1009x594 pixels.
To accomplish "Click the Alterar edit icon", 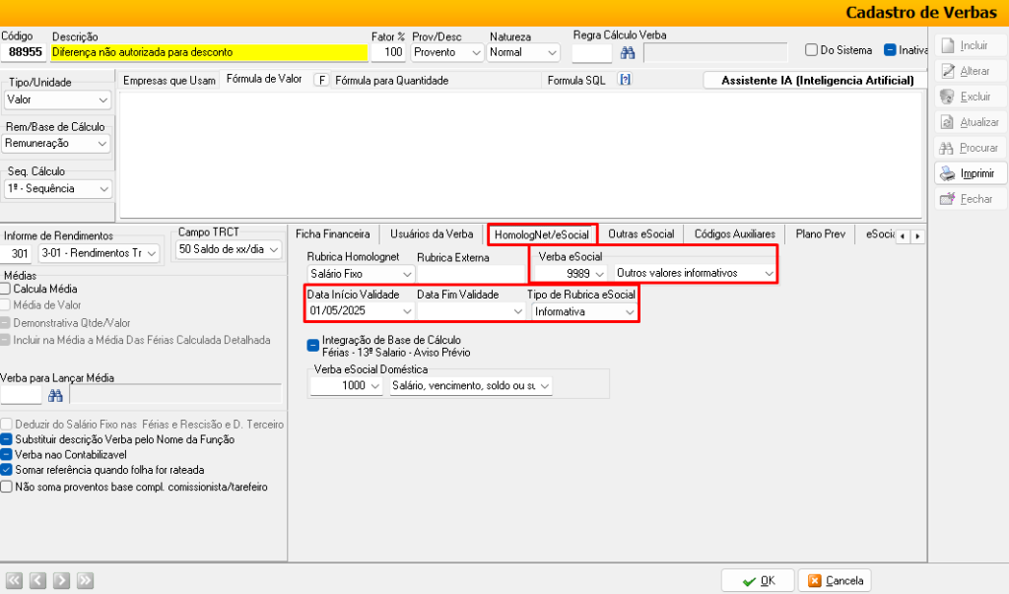I will [x=947, y=72].
